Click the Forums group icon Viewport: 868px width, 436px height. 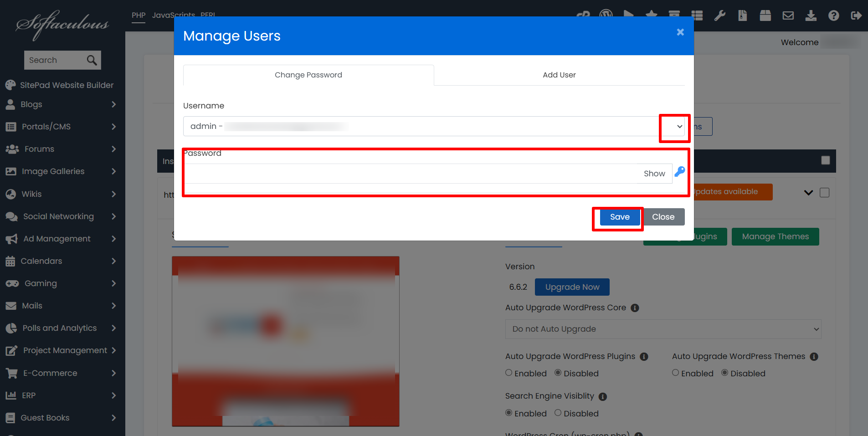(x=12, y=149)
